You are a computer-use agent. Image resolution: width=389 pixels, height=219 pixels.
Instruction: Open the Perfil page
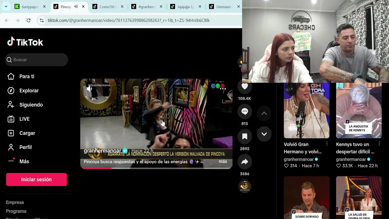26,147
